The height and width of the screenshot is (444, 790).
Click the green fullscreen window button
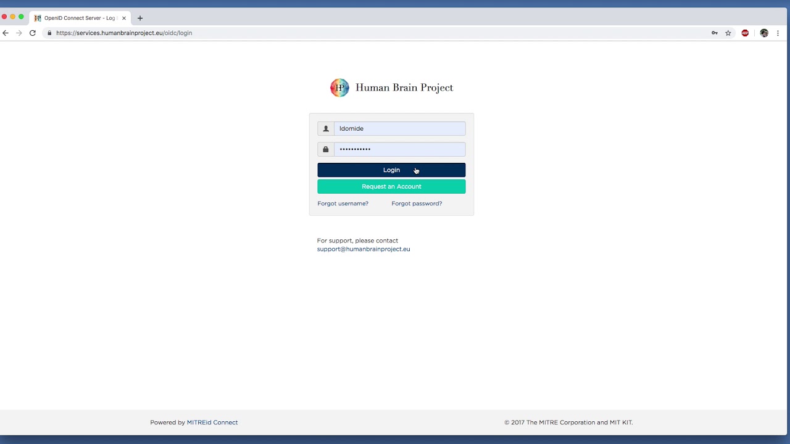click(21, 17)
